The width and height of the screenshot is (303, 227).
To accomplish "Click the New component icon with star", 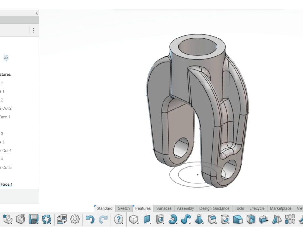I will click(8, 219).
